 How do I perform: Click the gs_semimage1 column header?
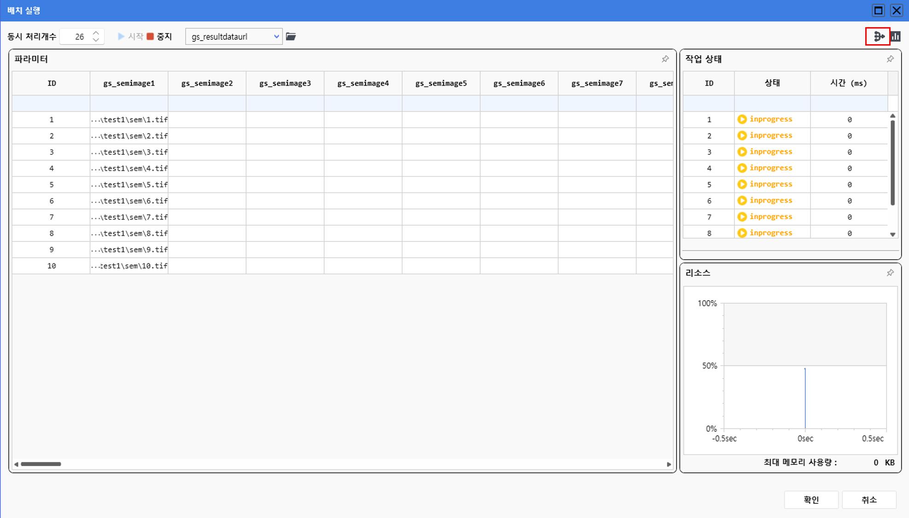pyautogui.click(x=129, y=83)
